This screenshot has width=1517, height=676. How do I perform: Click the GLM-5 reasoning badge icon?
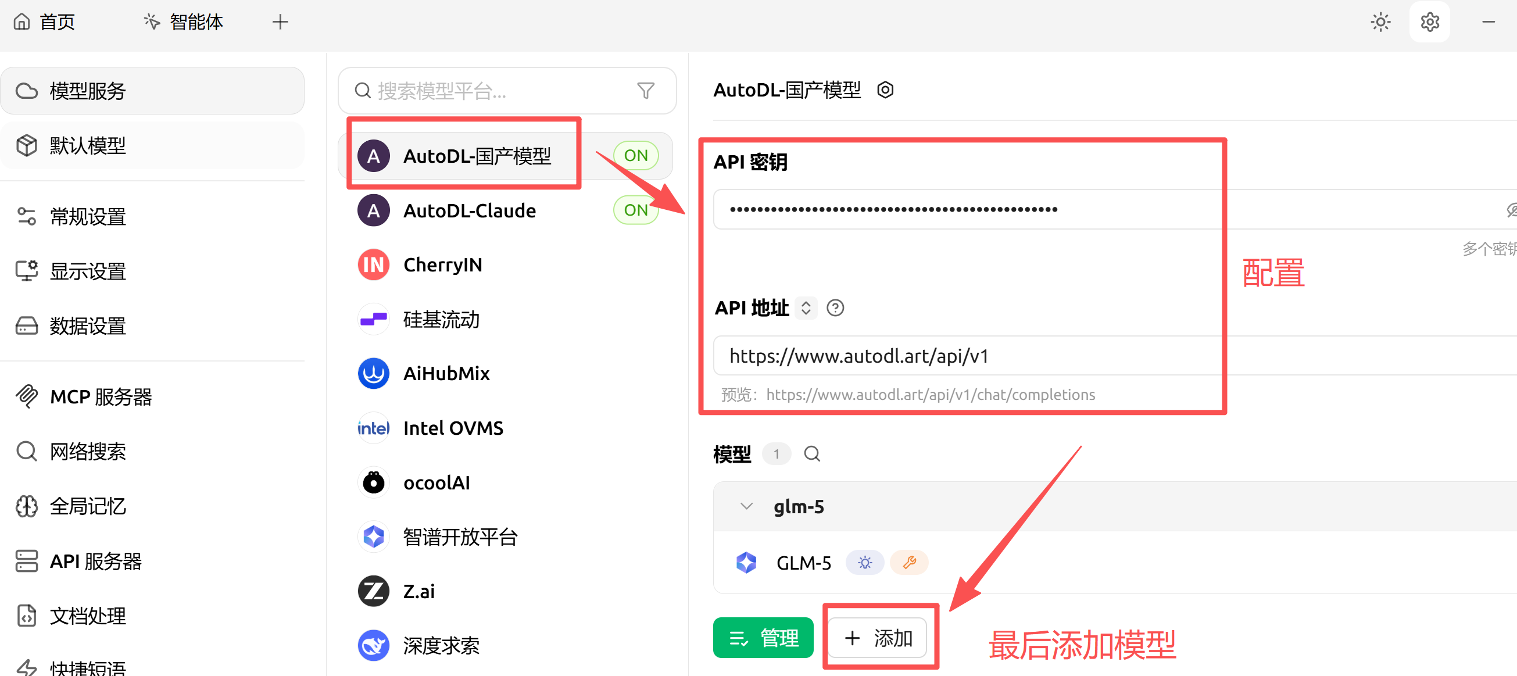click(x=864, y=562)
